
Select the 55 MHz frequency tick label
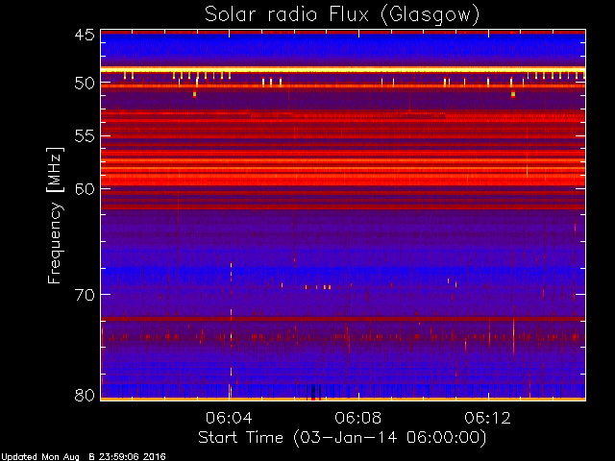84,136
